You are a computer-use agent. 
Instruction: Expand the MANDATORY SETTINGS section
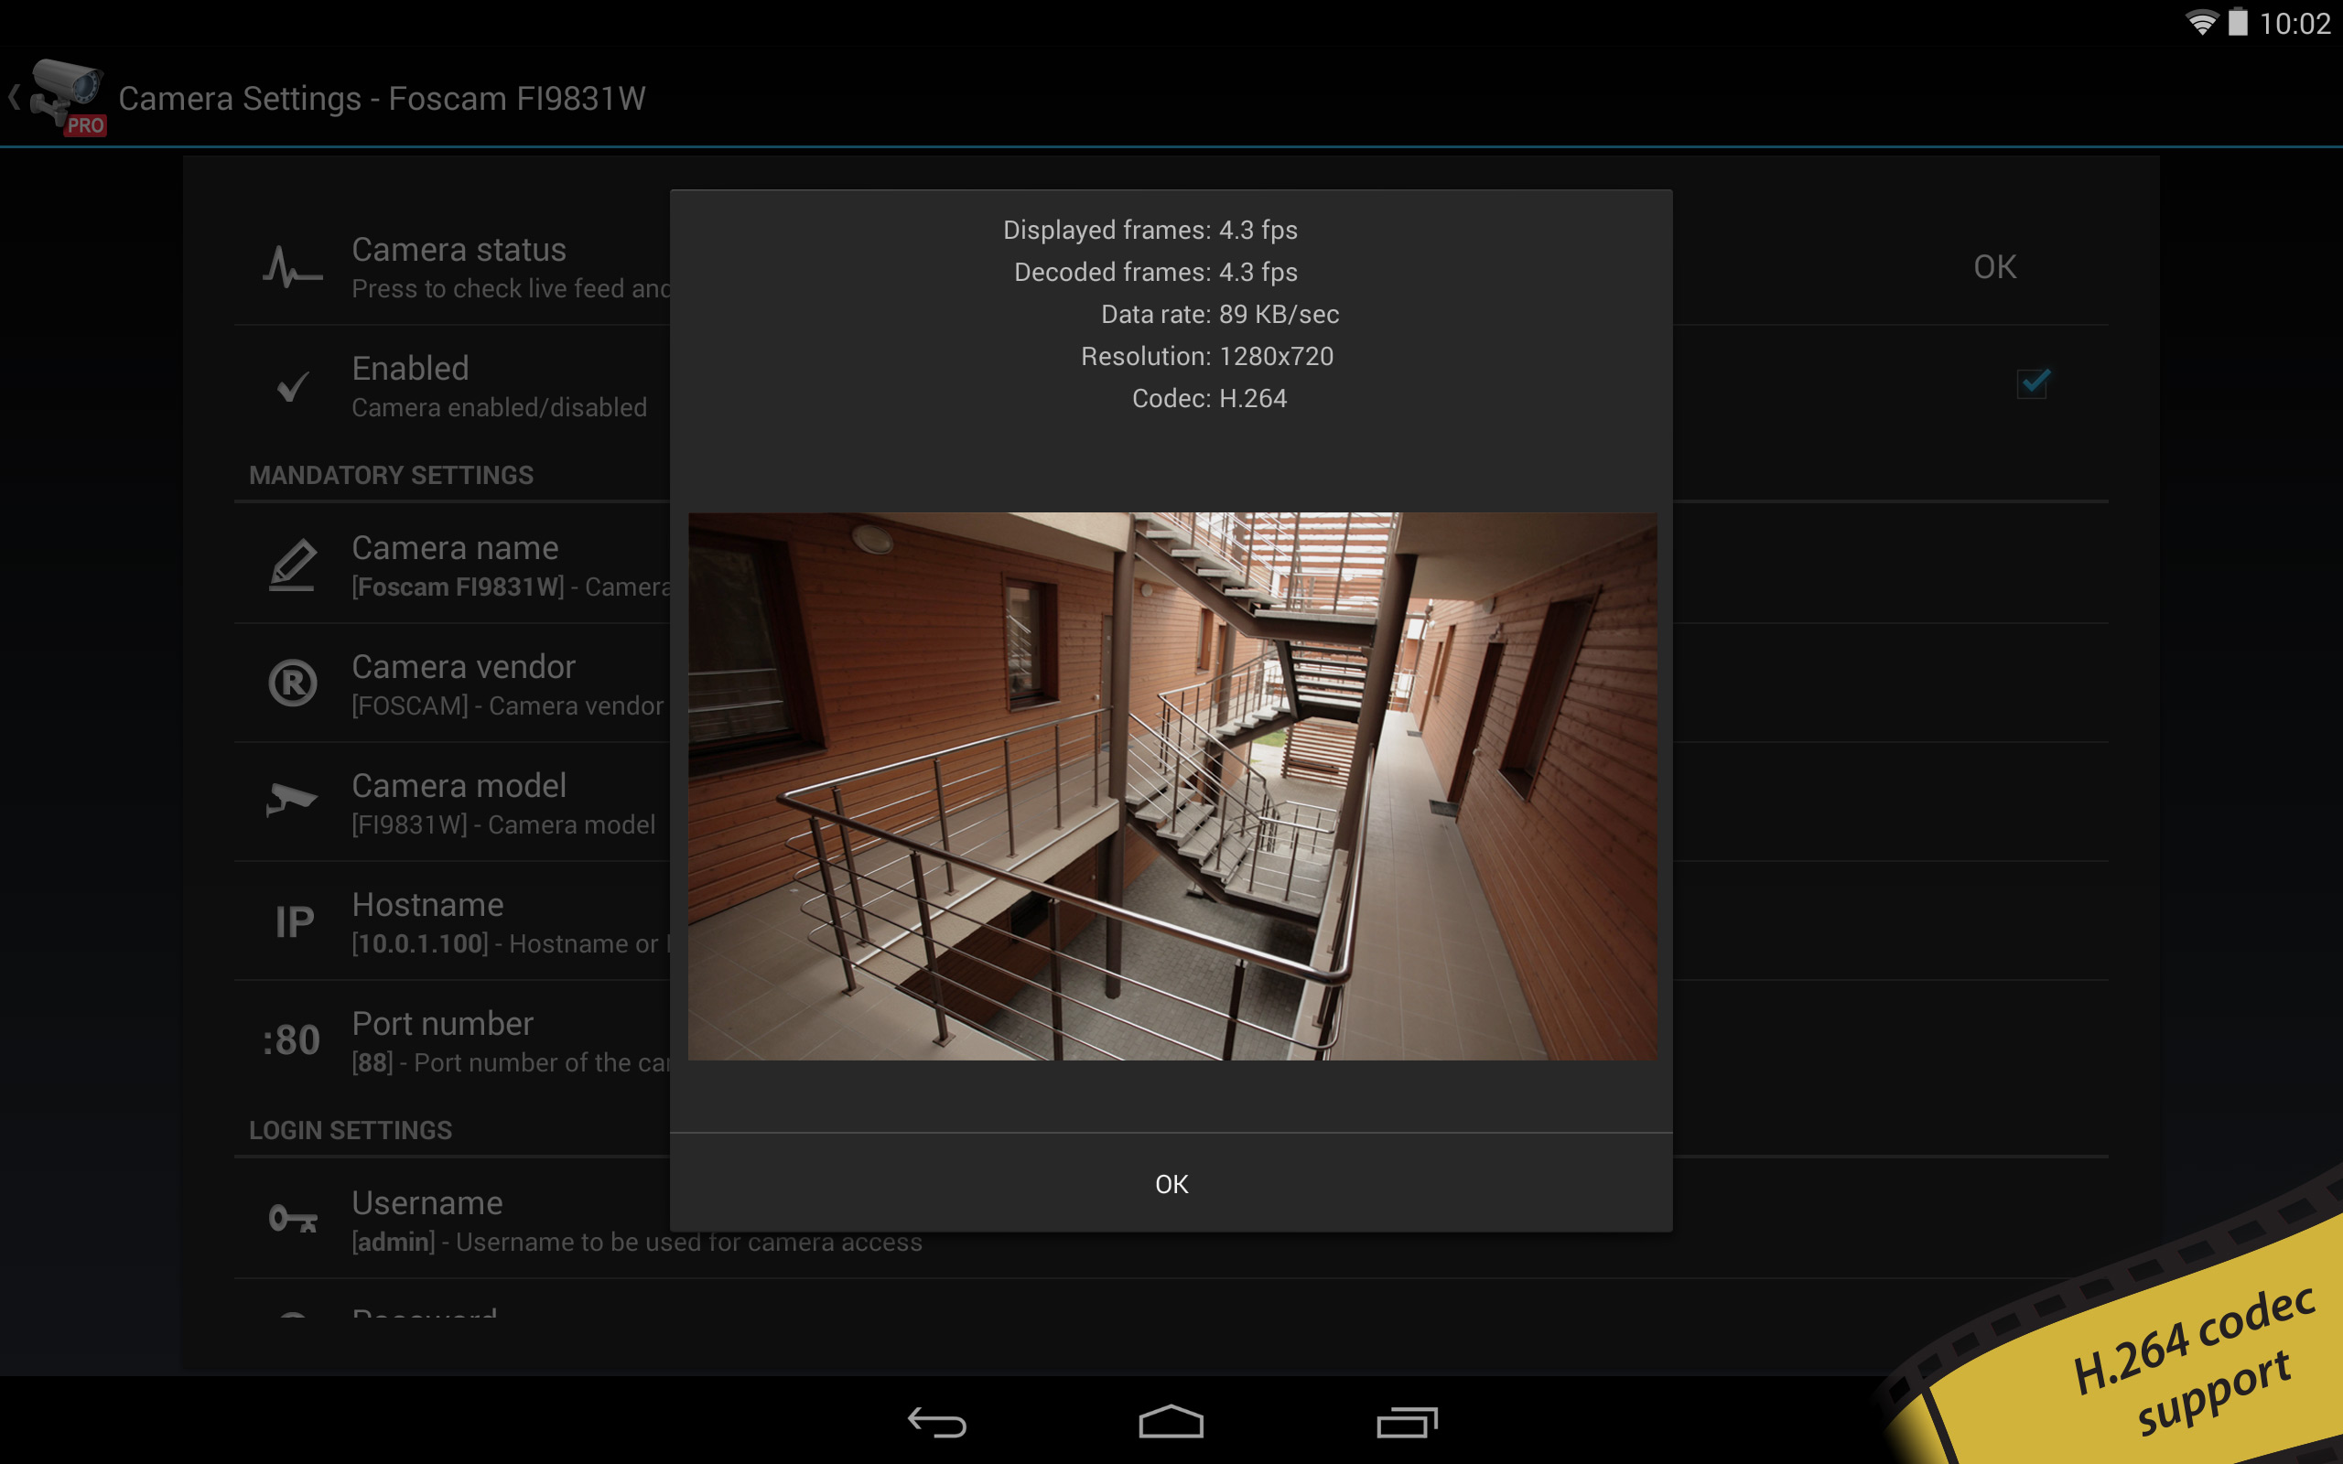[391, 475]
